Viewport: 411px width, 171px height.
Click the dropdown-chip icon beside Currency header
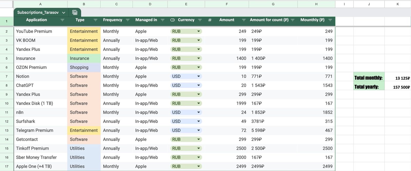click(x=173, y=20)
